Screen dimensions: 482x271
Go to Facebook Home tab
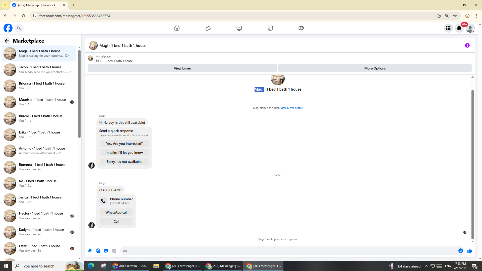pos(177,28)
